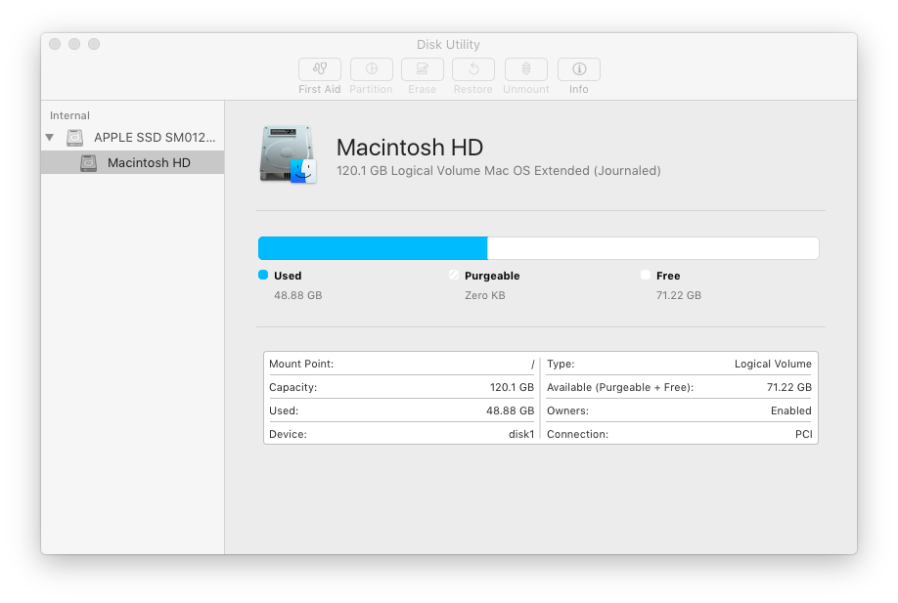The image size is (898, 603).
Task: Click the 'Mount Point:' label
Action: [301, 364]
